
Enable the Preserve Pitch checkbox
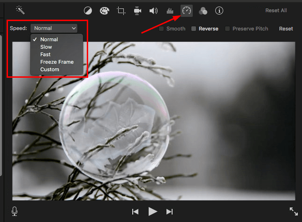point(227,29)
